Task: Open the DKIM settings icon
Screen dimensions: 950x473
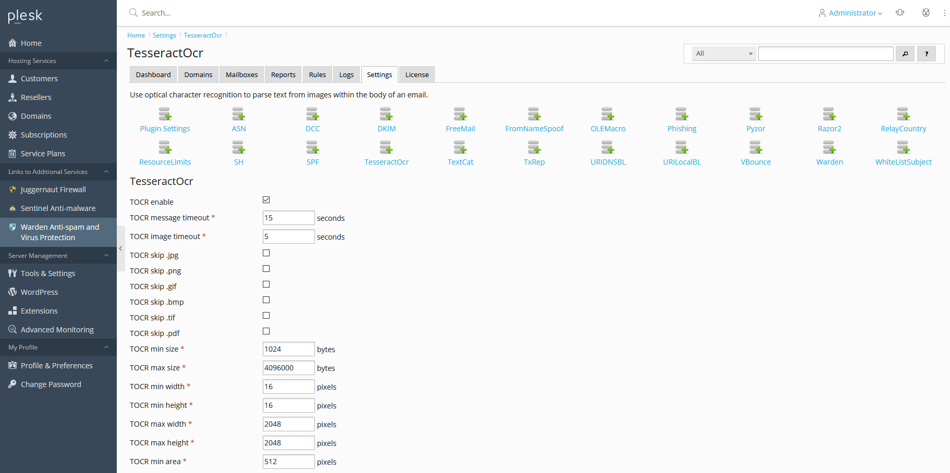Action: pyautogui.click(x=386, y=114)
